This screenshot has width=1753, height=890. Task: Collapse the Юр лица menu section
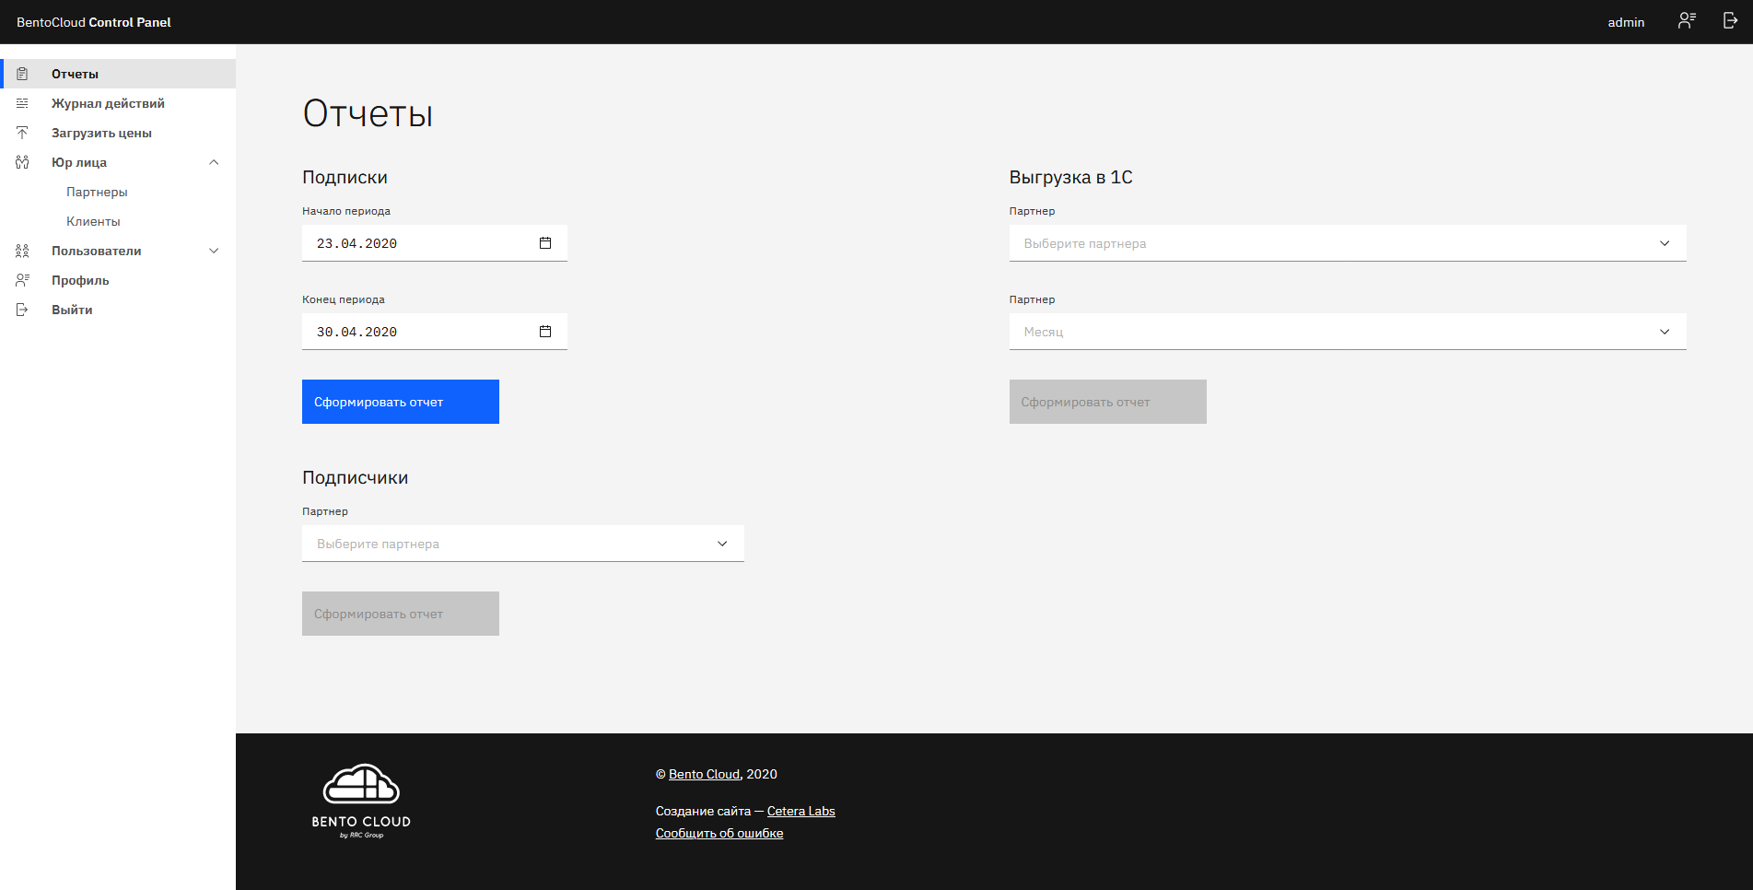(214, 162)
